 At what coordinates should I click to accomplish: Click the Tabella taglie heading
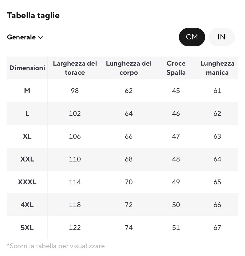33,15
